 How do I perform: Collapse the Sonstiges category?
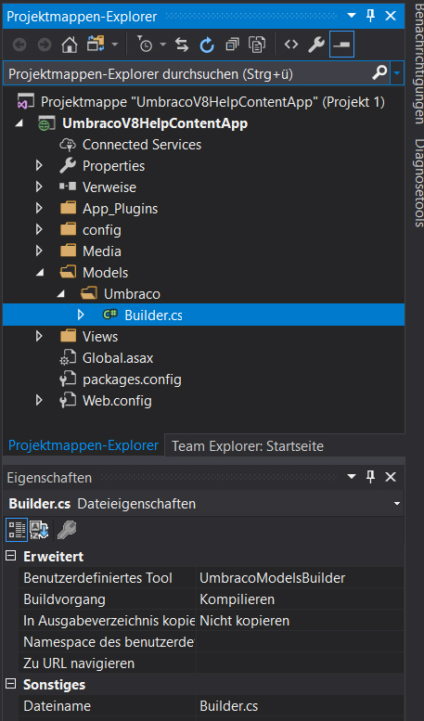(x=10, y=684)
